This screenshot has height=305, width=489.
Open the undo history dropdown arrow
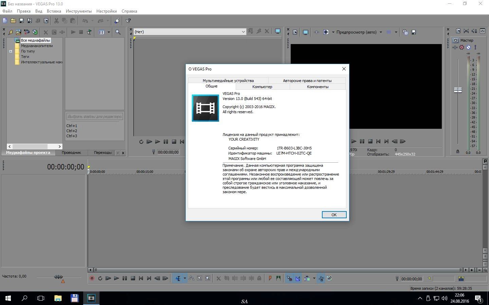[92, 21]
